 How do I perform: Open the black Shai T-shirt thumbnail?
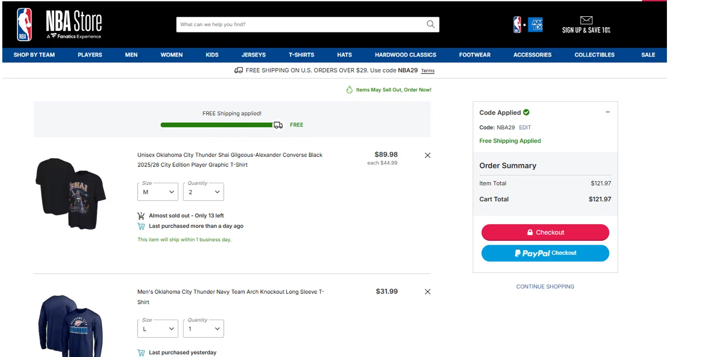click(x=71, y=193)
